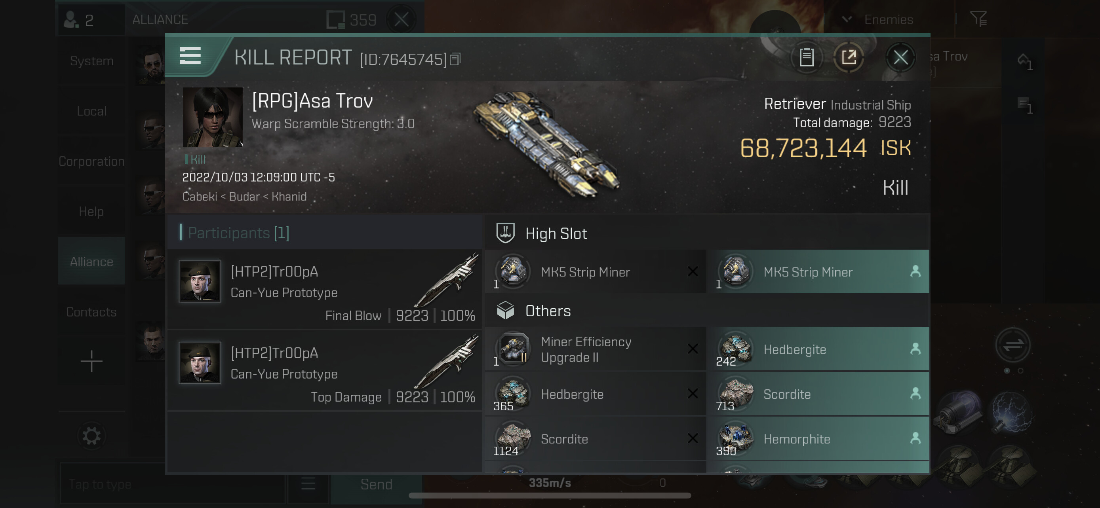Image resolution: width=1100 pixels, height=508 pixels.
Task: Tap the Send chat button
Action: (376, 484)
